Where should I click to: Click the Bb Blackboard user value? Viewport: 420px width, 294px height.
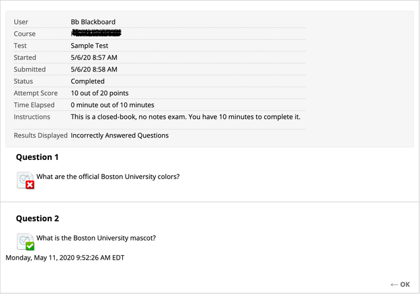pyautogui.click(x=93, y=22)
